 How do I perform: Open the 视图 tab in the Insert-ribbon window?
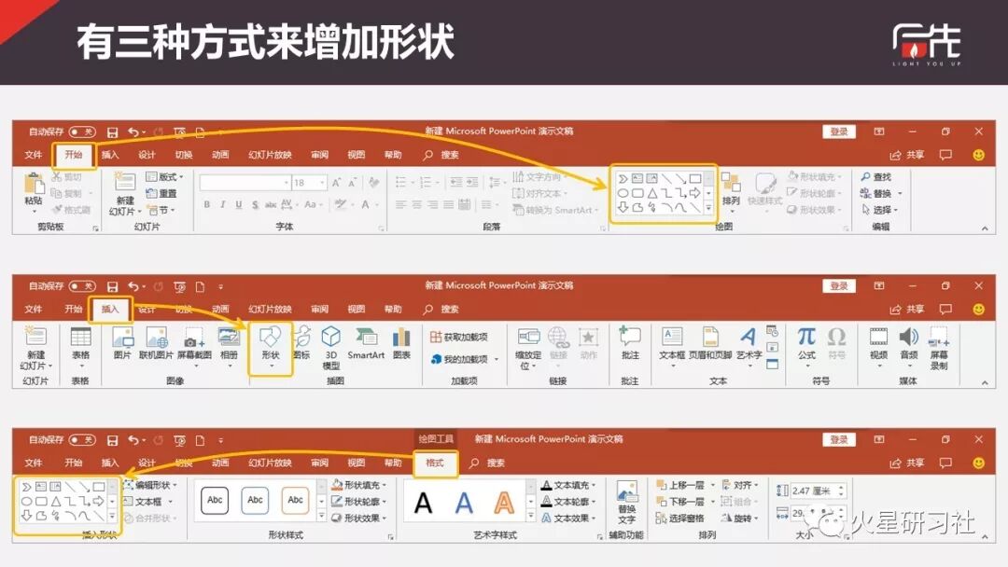(357, 309)
